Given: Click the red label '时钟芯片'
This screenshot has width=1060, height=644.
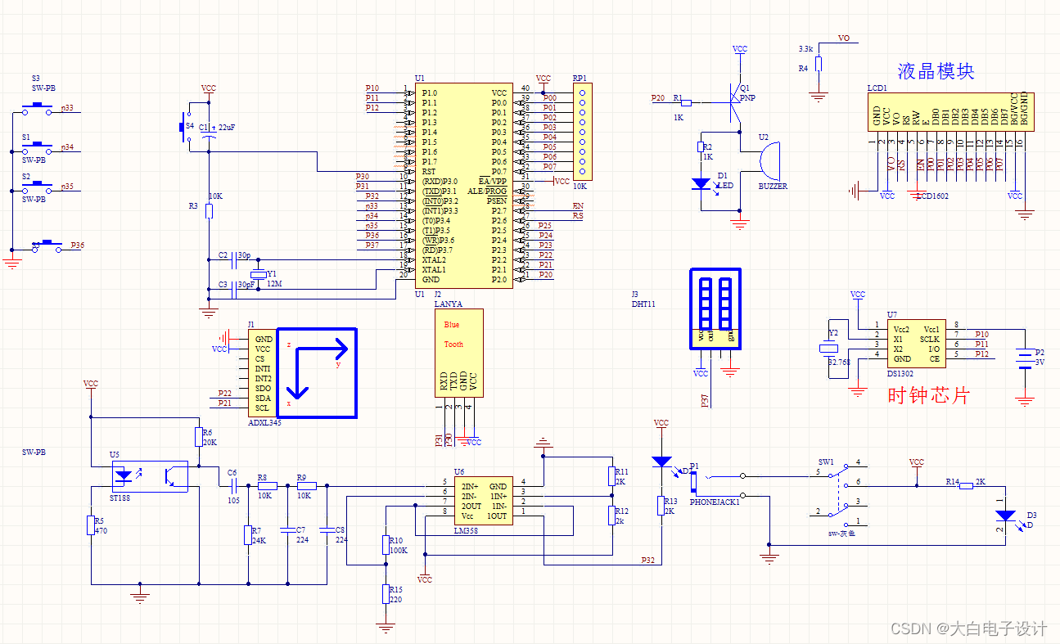Looking at the screenshot, I should pyautogui.click(x=929, y=396).
